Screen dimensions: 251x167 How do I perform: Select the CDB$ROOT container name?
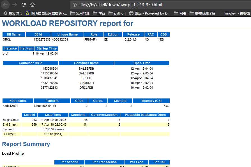pyautogui.click(x=86, y=83)
